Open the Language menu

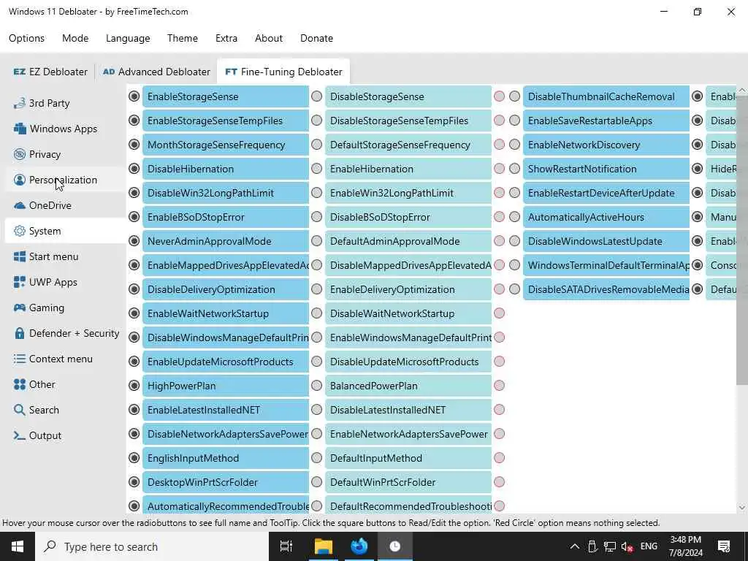tap(128, 38)
